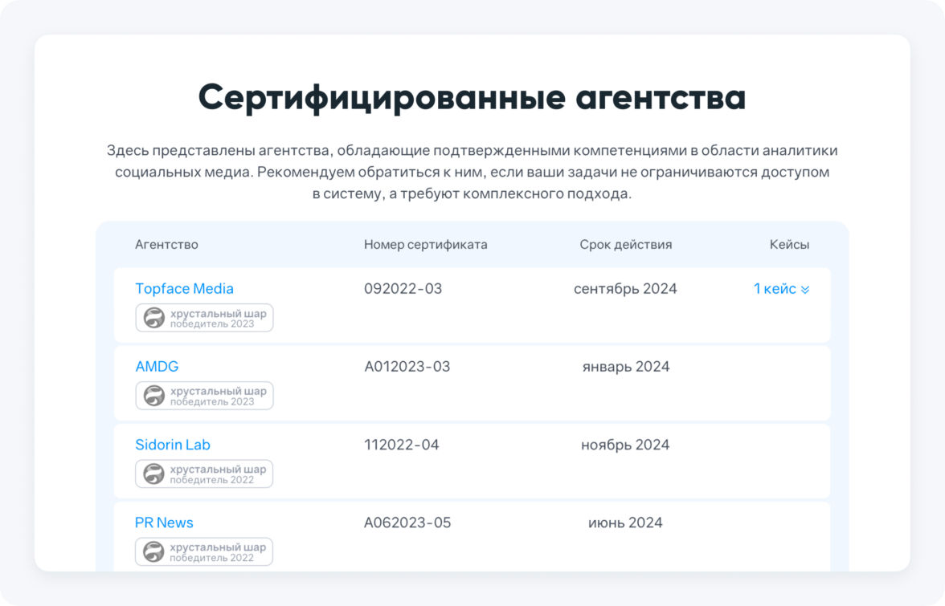
Task: Select certificate number 112022-04
Action: click(402, 445)
